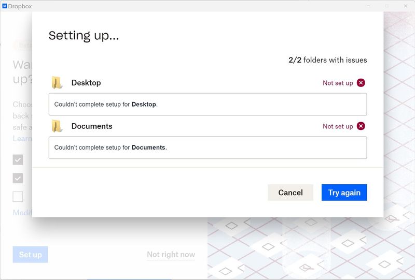Click the Documents 'Not set up' status text

tap(338, 126)
